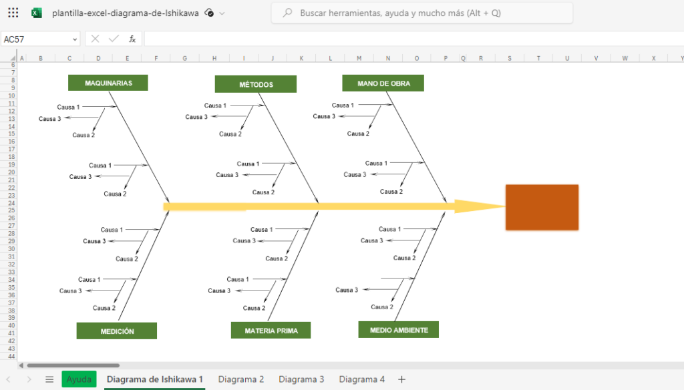Open the sheet list hamburger icon
This screenshot has height=390, width=684.
(49, 379)
